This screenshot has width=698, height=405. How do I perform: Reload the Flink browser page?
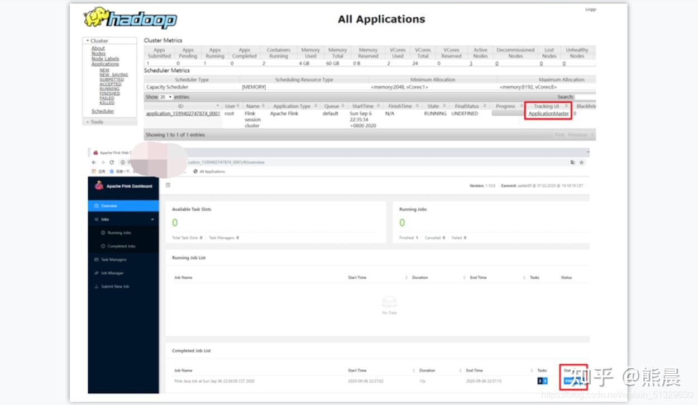point(111,162)
